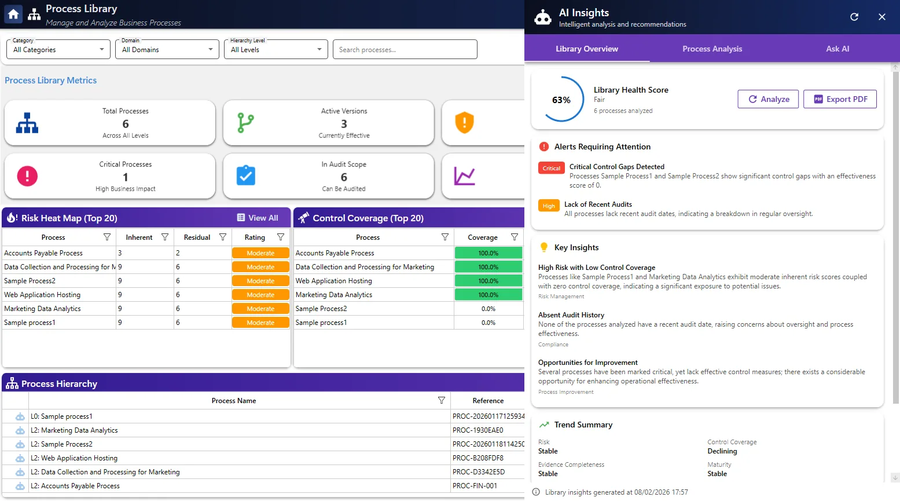Click the Control Coverage telescope header icon
This screenshot has height=501, width=900.
[303, 218]
